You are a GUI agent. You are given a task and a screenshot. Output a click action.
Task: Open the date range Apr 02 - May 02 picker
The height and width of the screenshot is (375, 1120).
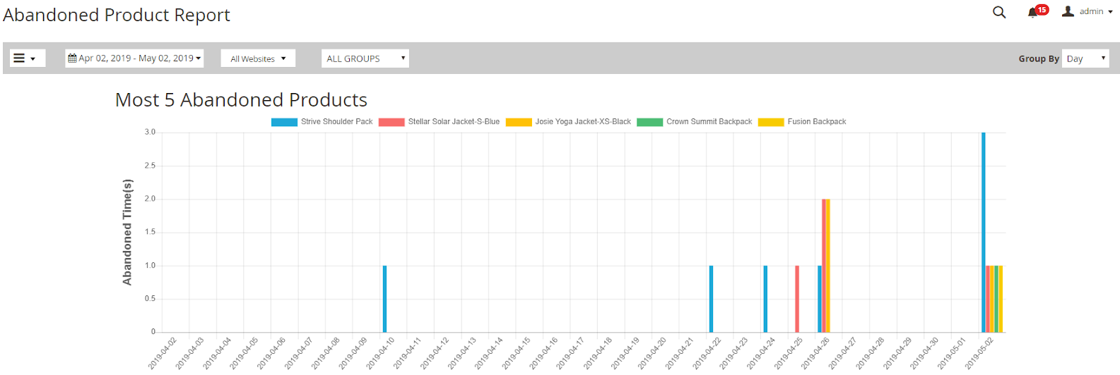(x=136, y=59)
